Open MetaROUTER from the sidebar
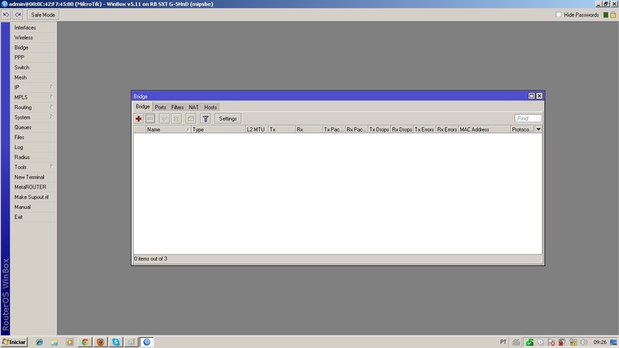This screenshot has height=348, width=619. 33,187
